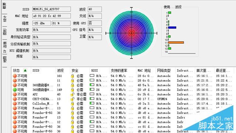Click the RSSI signal bar icon in the Celleden_M row

[x=92, y=104]
